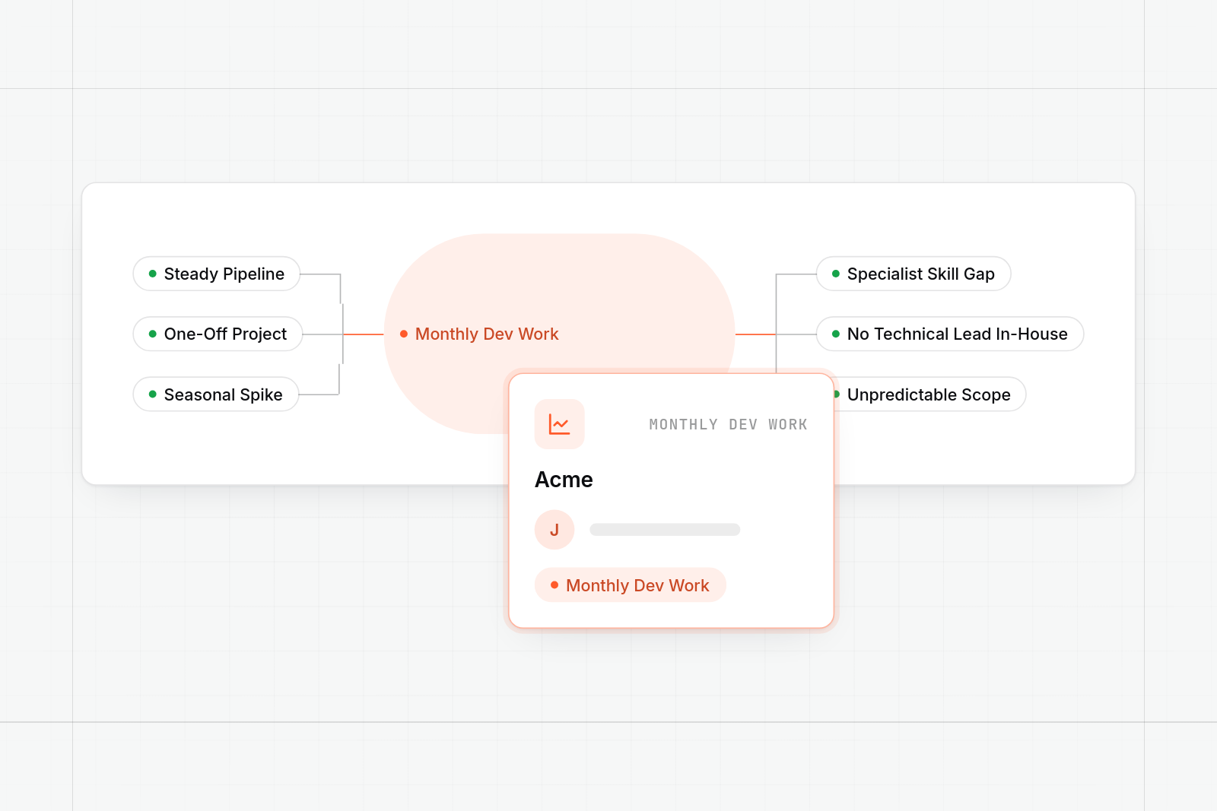1217x811 pixels.
Task: Click the green dot on One-Off Project
Action: click(153, 334)
